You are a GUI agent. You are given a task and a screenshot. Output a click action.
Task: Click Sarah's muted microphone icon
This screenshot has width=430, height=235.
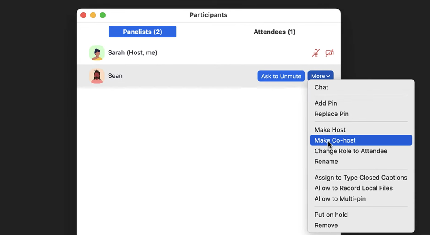[x=315, y=53]
